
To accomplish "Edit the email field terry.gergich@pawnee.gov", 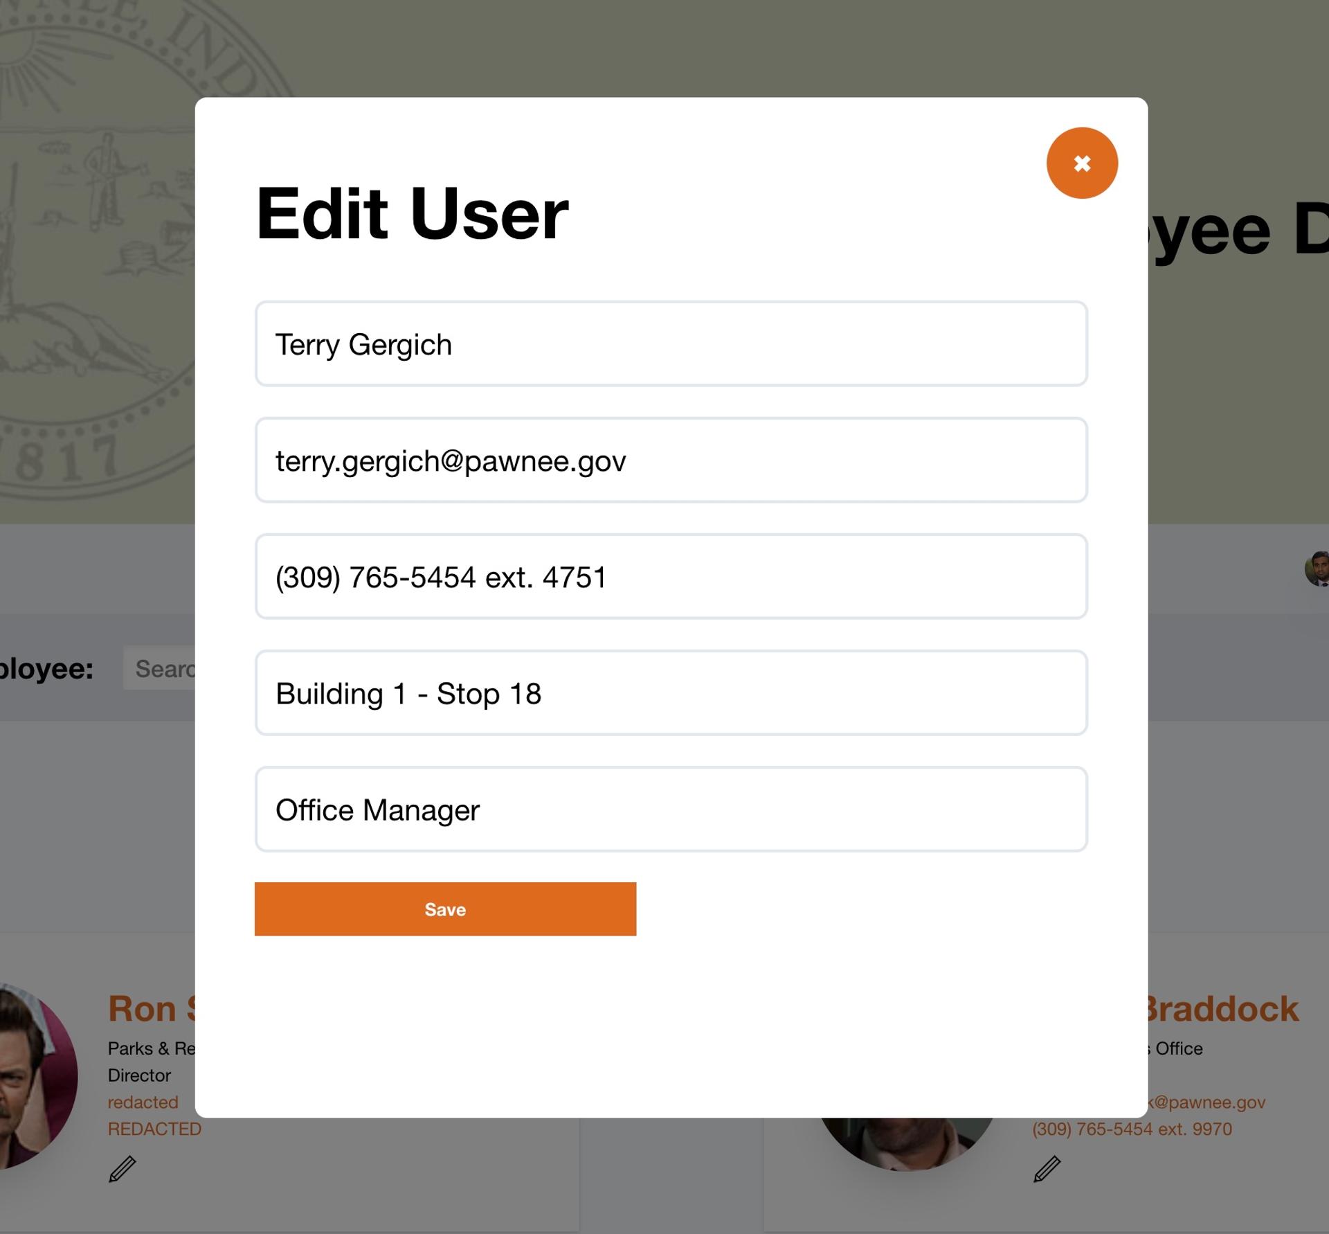I will 671,460.
